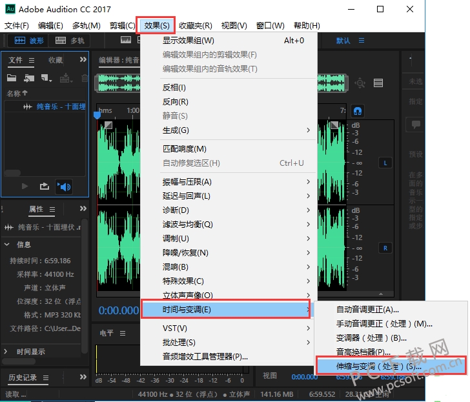Viewport: 470px width, 402px height.
Task: Open the 效果(S) menu
Action: coord(156,25)
